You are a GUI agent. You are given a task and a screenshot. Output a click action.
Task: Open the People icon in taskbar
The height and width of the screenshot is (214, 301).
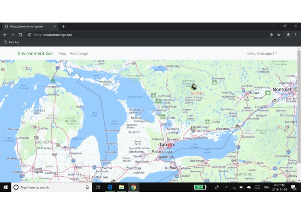217,187
